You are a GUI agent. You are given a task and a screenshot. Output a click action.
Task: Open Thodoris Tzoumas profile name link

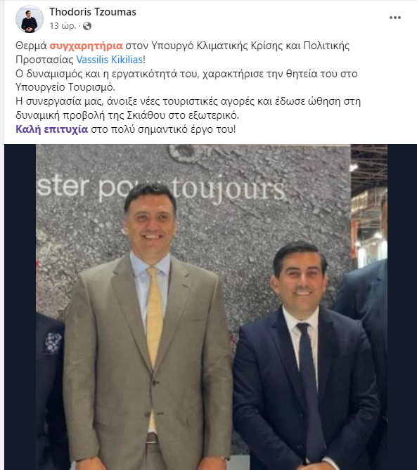pos(93,12)
